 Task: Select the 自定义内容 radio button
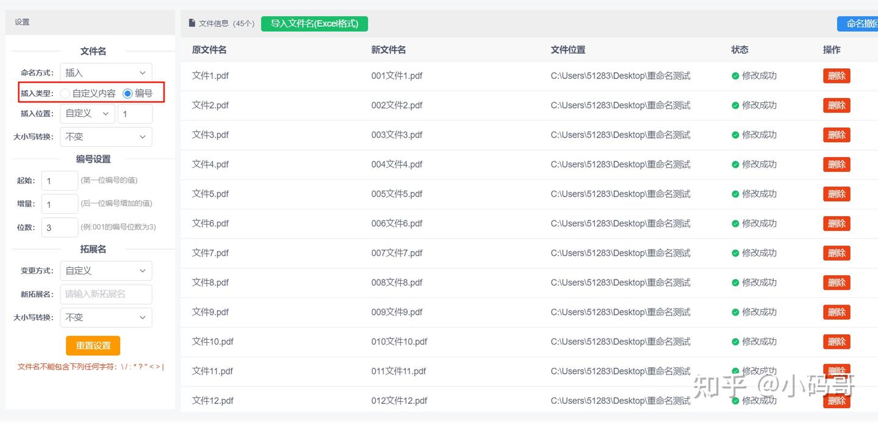coord(65,94)
